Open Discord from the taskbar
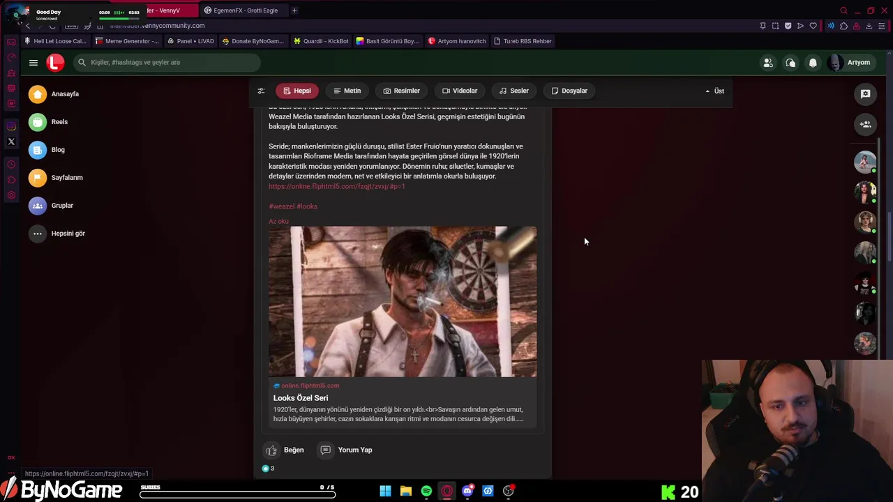Image resolution: width=893 pixels, height=502 pixels. [x=467, y=491]
